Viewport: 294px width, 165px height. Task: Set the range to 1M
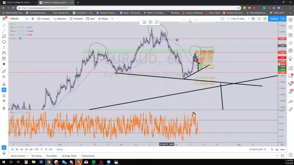coord(21,149)
